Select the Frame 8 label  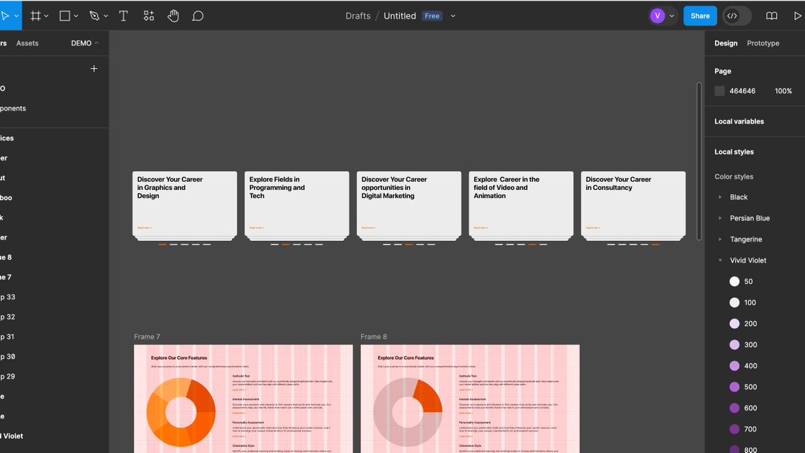point(374,337)
